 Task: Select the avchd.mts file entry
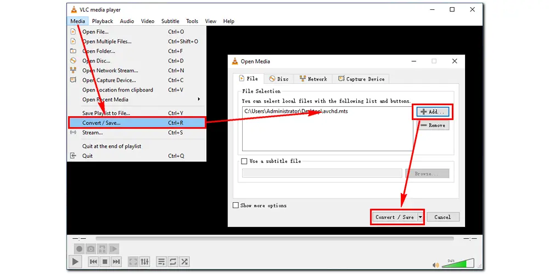pyautogui.click(x=296, y=111)
